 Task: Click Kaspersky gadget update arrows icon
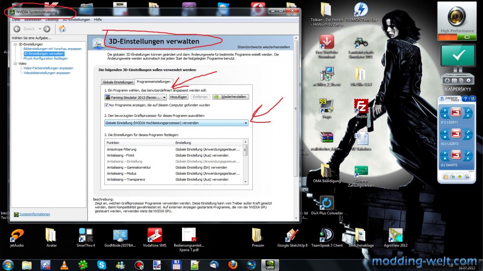[447, 80]
